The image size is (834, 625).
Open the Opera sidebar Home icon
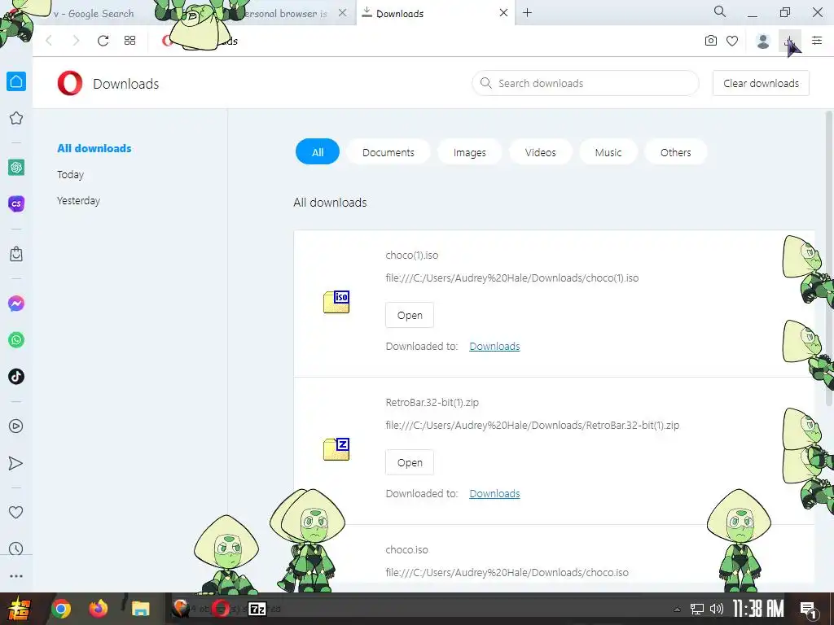16,81
